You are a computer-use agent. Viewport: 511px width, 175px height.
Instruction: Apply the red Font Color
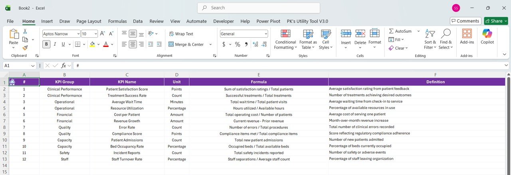(x=106, y=44)
